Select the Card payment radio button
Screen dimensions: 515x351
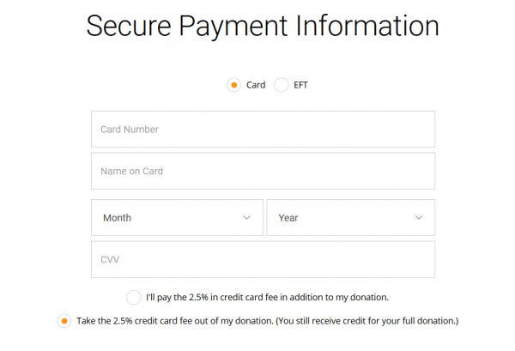pos(233,85)
